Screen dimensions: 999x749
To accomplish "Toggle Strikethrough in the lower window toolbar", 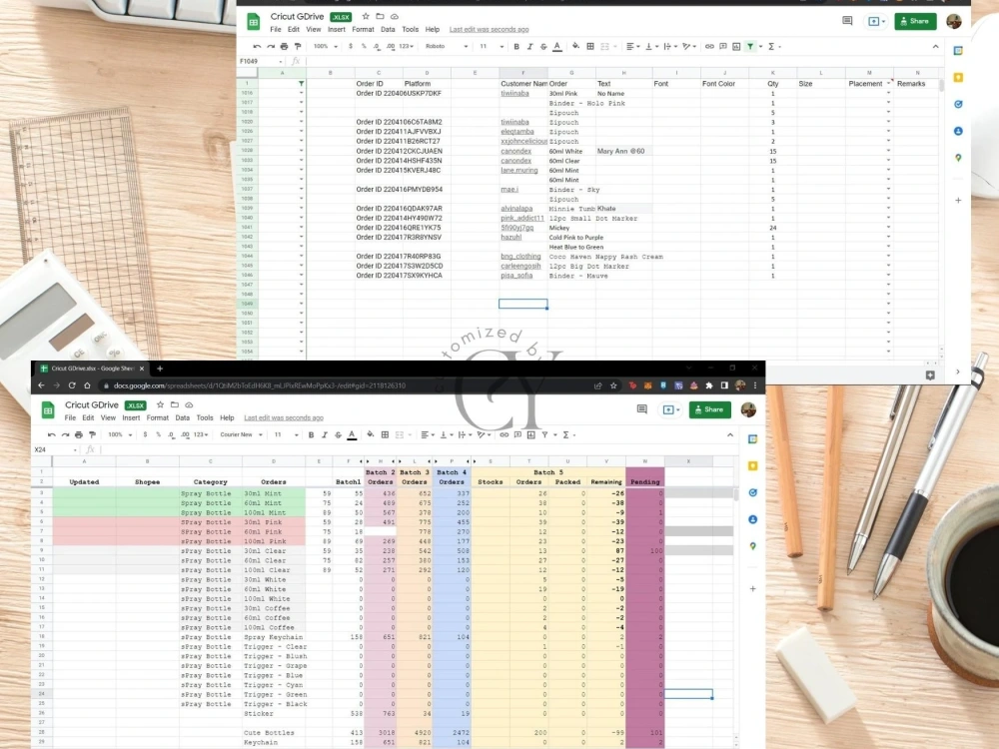I will (x=339, y=435).
